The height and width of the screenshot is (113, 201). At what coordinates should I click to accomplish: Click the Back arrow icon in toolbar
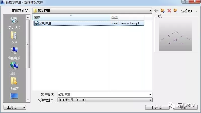point(156,11)
